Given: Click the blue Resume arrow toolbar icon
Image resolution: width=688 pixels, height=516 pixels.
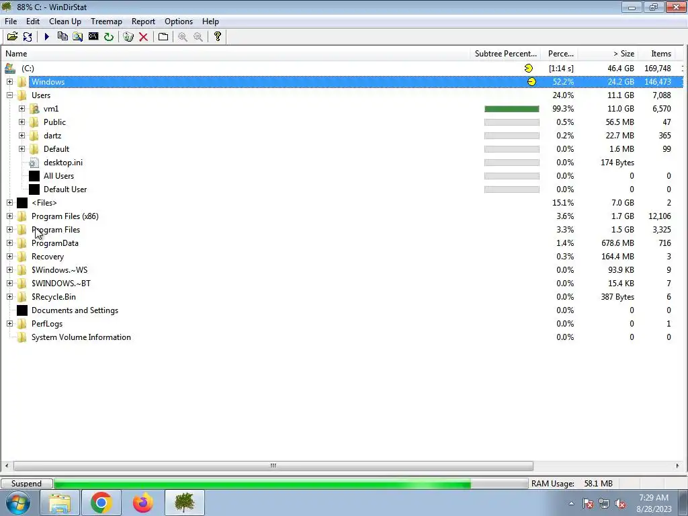Looking at the screenshot, I should [47, 37].
